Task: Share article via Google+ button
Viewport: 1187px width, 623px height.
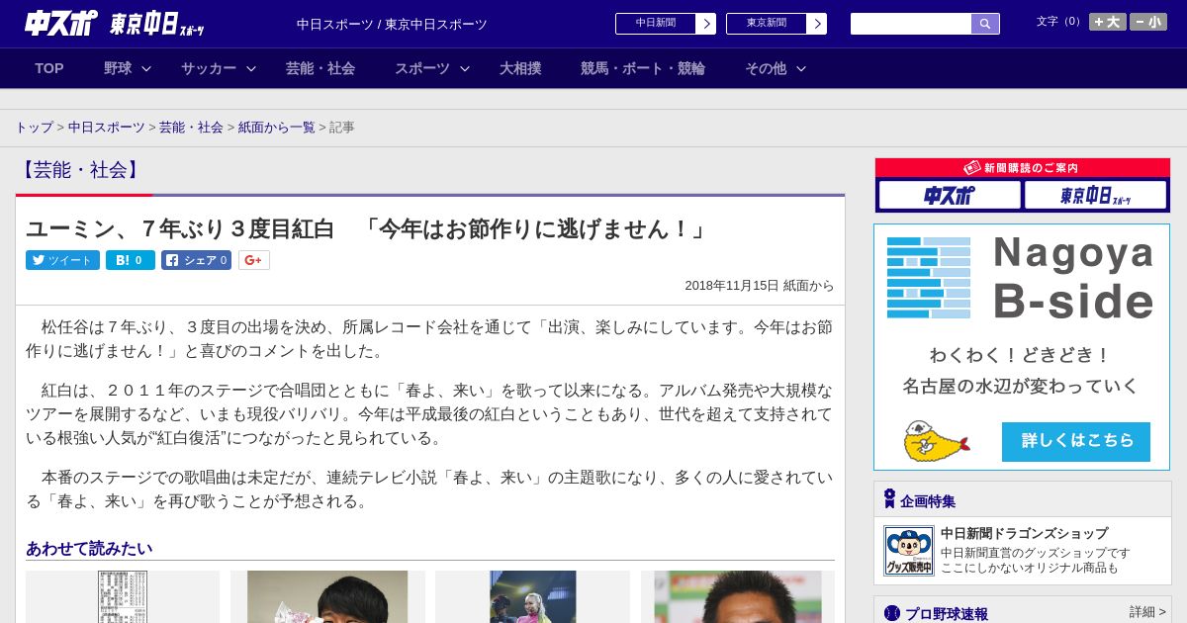Action: pyautogui.click(x=254, y=260)
